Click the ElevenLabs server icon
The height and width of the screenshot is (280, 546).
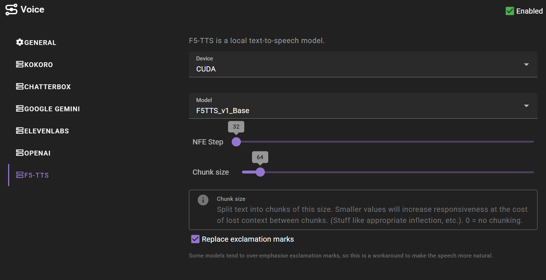pos(20,131)
